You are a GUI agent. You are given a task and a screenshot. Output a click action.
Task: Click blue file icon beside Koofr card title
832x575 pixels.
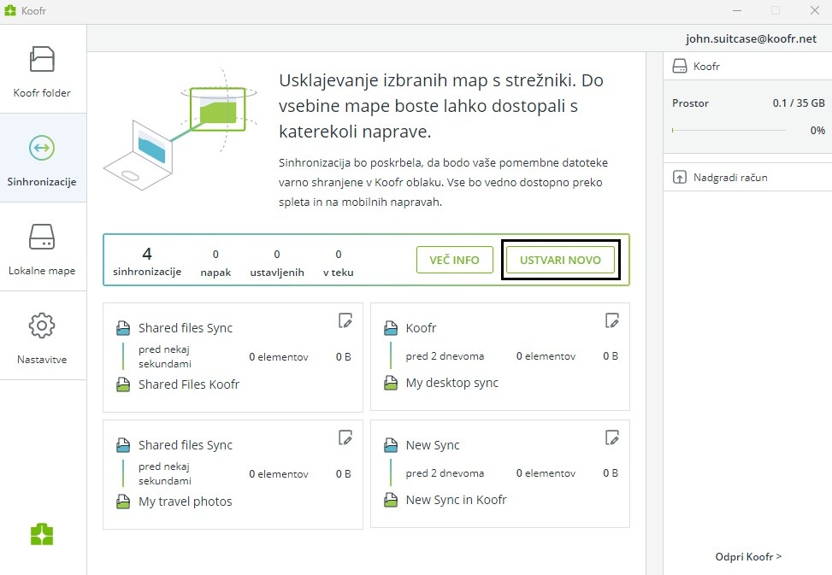click(391, 328)
